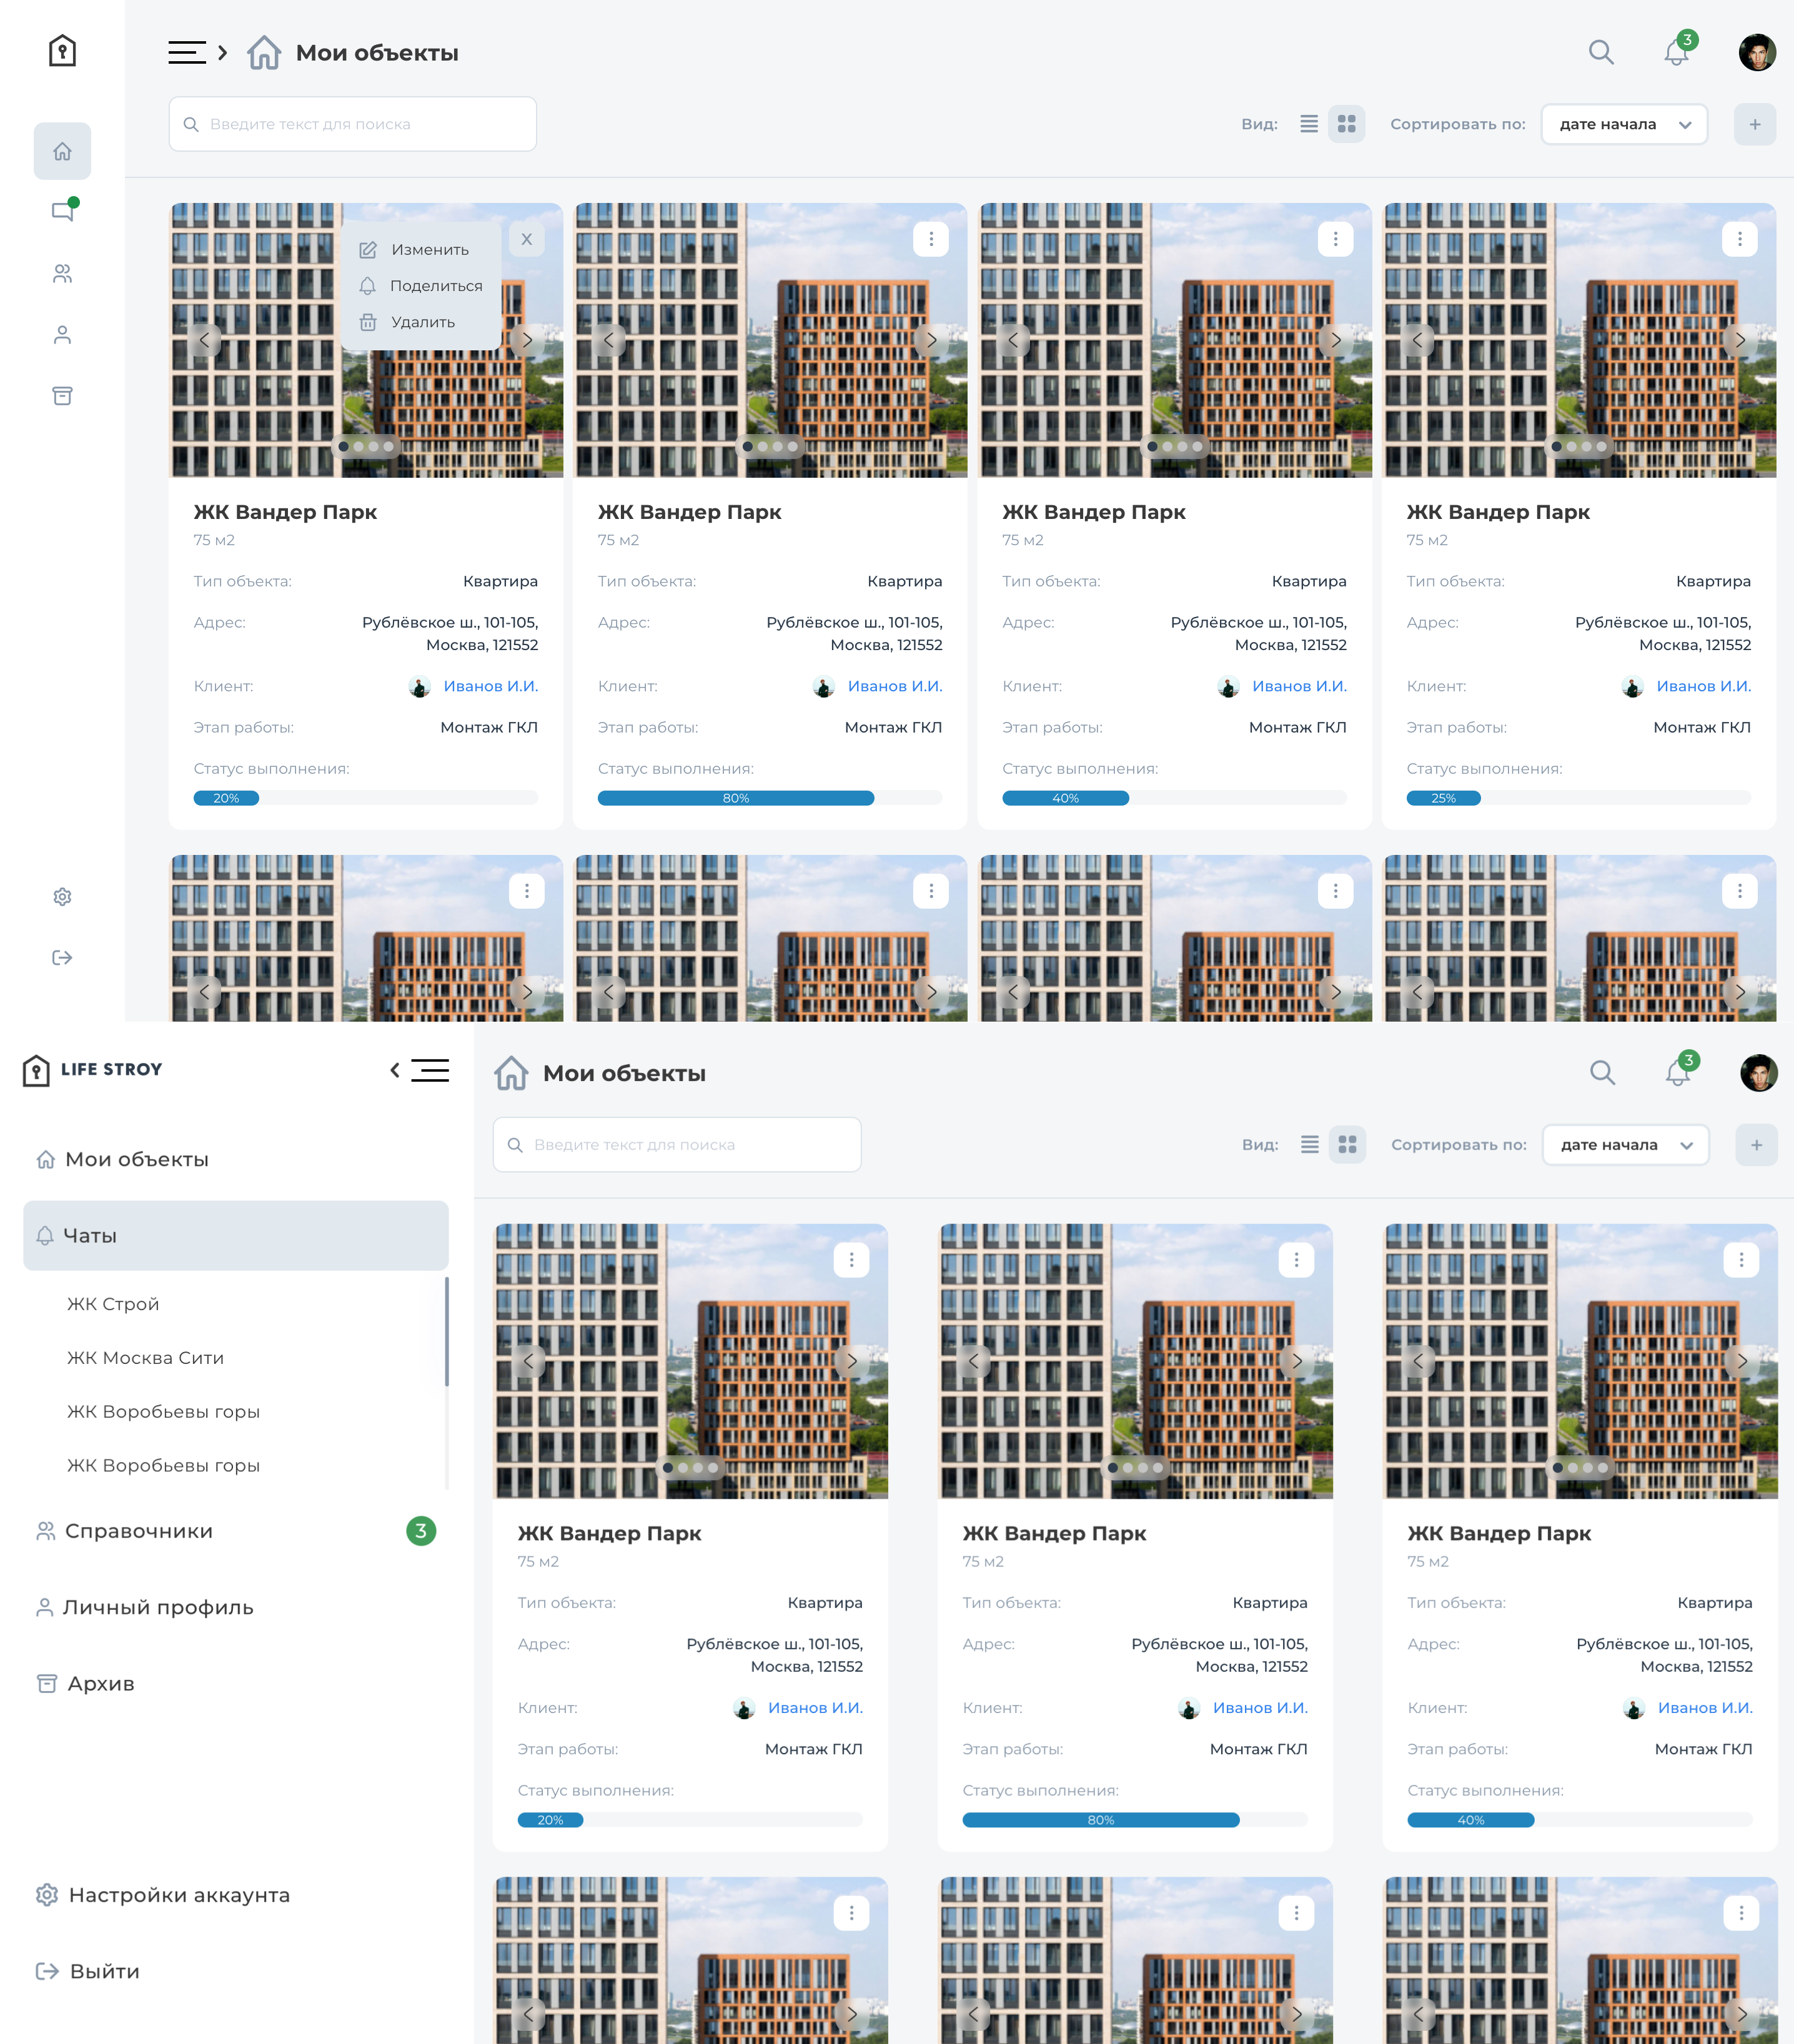Viewport: 1794px width, 2044px height.
Task: Open the top "дате начала" sort dropdown
Action: (x=1624, y=124)
